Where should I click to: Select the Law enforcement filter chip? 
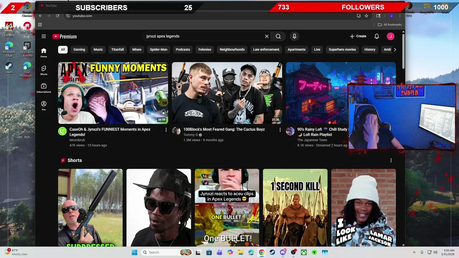266,49
